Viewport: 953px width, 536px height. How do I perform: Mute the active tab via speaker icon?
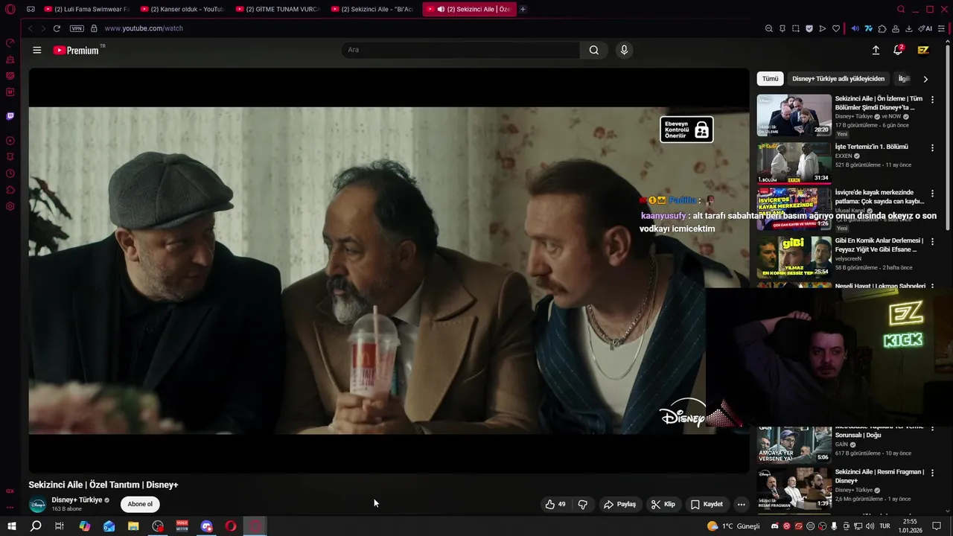click(442, 9)
